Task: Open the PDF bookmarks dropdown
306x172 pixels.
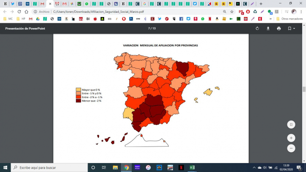Action: [x=291, y=28]
